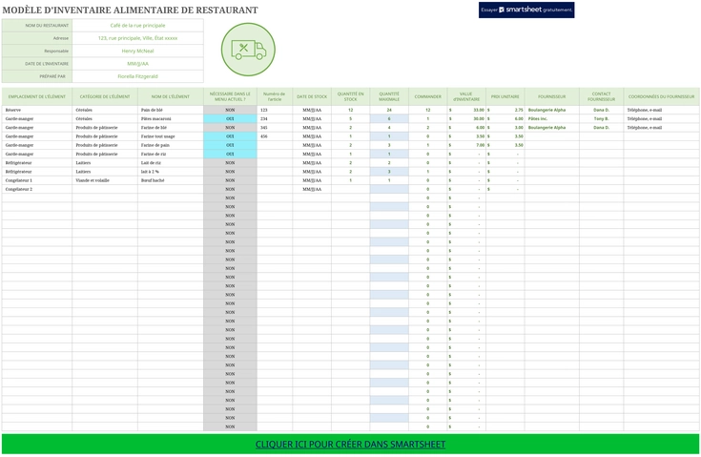Open the Cliquer ici pour créer dans Smartsheet link
The height and width of the screenshot is (457, 701).
350,444
